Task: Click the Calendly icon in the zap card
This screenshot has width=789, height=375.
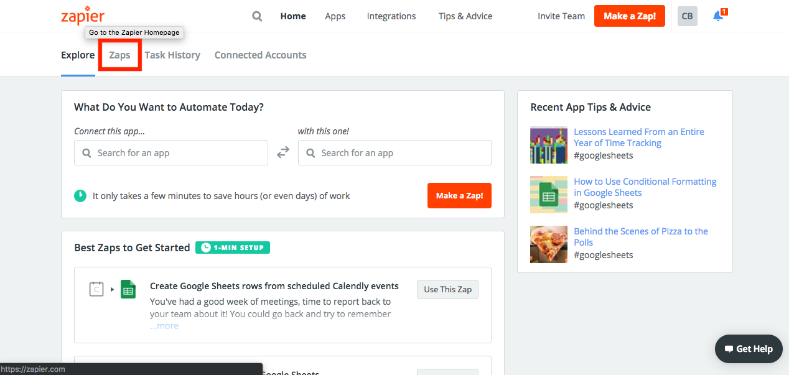Action: pos(96,289)
